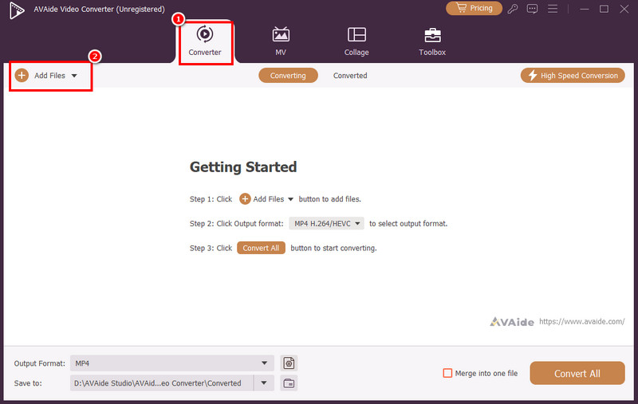Expand the Save to path dropdown arrow
This screenshot has height=404, width=638.
point(264,383)
